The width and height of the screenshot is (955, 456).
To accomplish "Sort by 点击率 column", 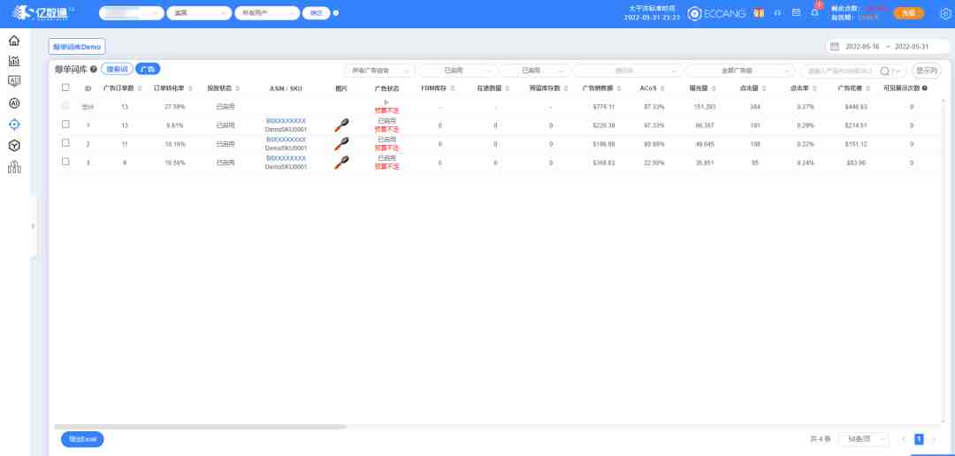I will [x=814, y=88].
